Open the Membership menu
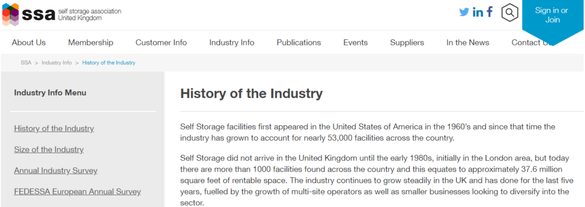585x207 pixels. (x=90, y=42)
